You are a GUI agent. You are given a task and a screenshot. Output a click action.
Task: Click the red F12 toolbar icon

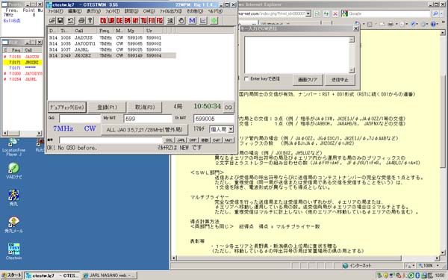click(160, 20)
